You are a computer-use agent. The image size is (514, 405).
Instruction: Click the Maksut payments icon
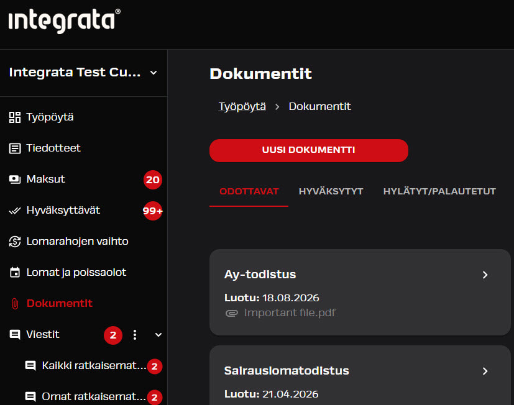[15, 180]
